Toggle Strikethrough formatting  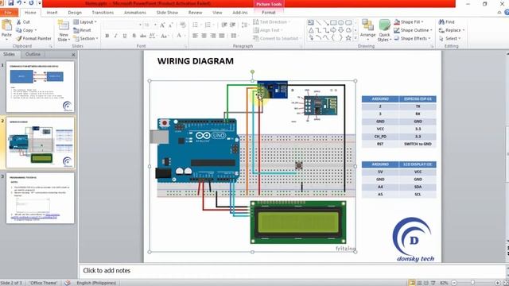coord(143,36)
